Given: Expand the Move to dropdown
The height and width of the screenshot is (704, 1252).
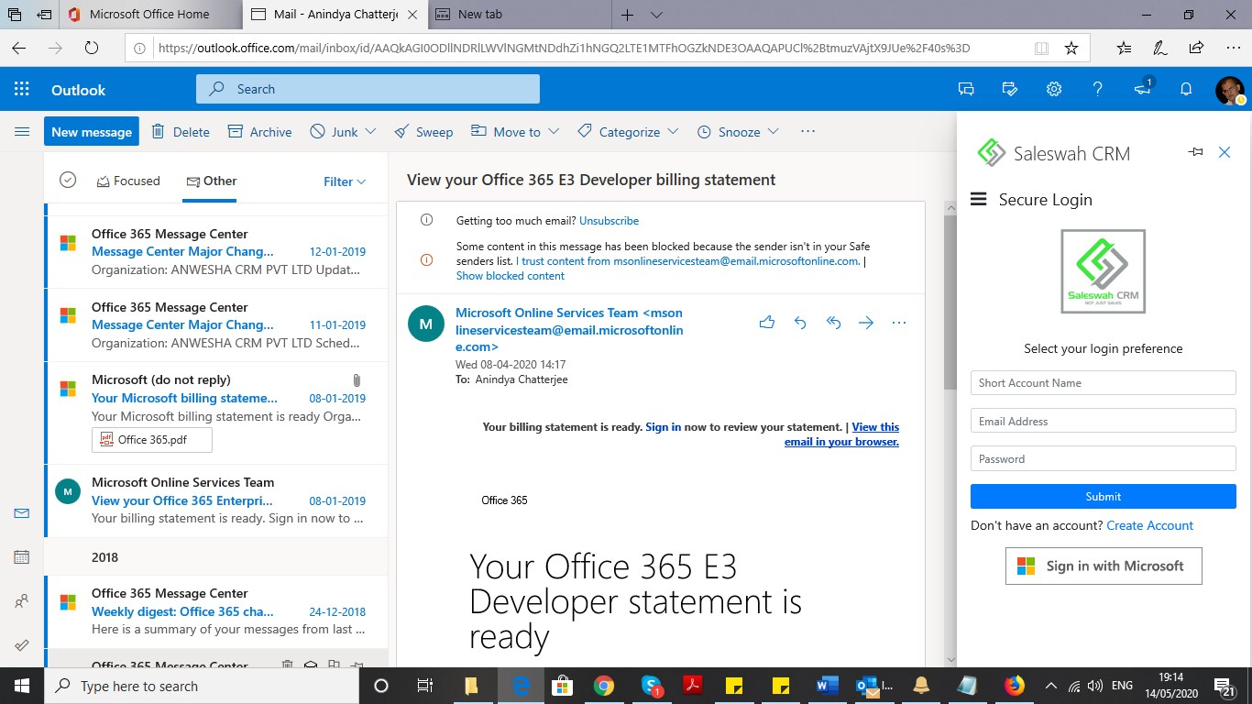Looking at the screenshot, I should 554,131.
